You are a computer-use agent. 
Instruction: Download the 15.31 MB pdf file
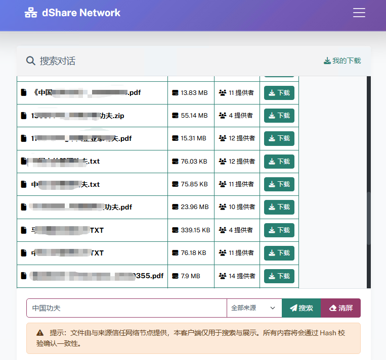[279, 138]
